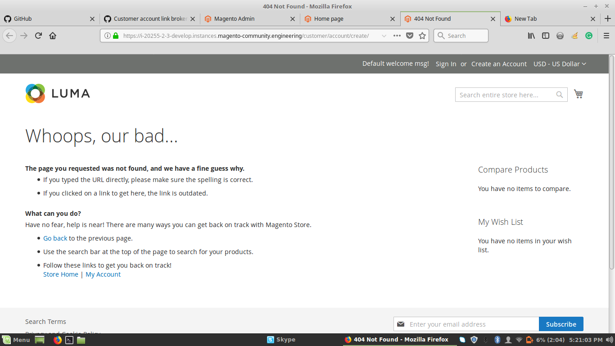Open the Search Terms footer link

[45, 322]
